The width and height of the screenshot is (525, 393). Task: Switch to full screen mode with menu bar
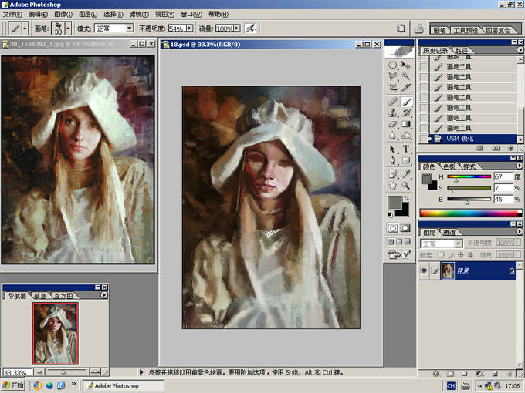399,242
